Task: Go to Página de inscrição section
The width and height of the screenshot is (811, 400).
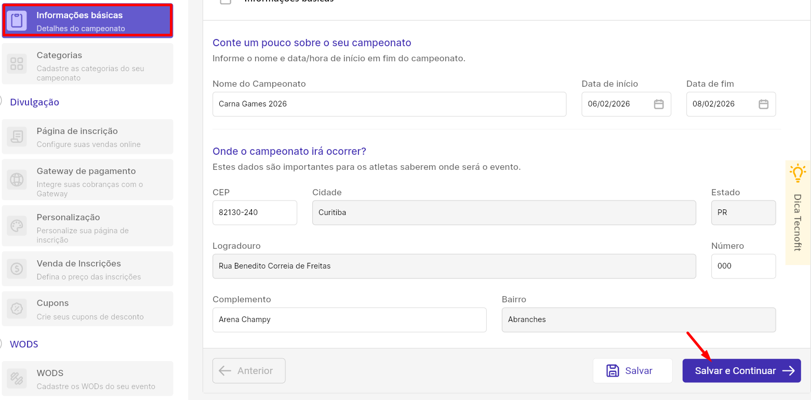Action: click(x=87, y=137)
